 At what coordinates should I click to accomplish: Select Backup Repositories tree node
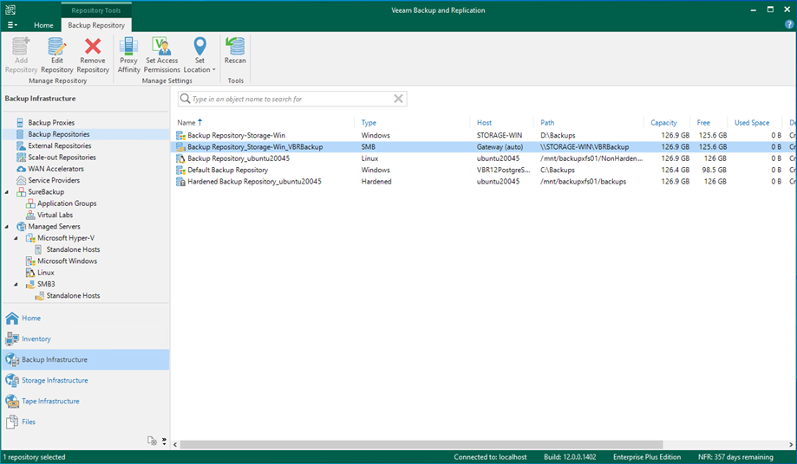click(x=58, y=134)
